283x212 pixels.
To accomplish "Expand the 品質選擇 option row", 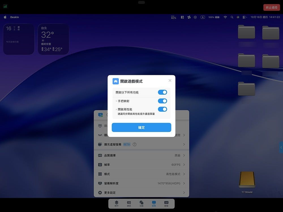I will coord(141,155).
